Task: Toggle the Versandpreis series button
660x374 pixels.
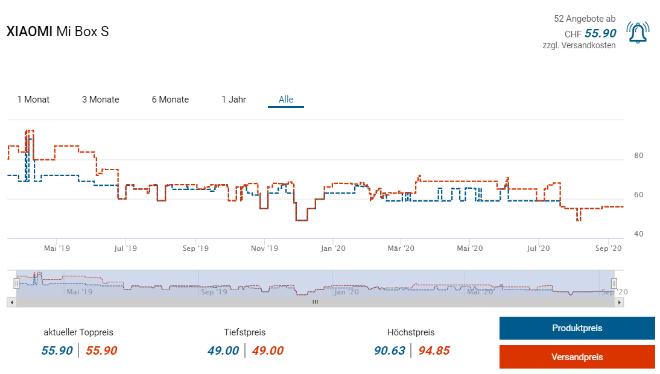Action: 577,357
